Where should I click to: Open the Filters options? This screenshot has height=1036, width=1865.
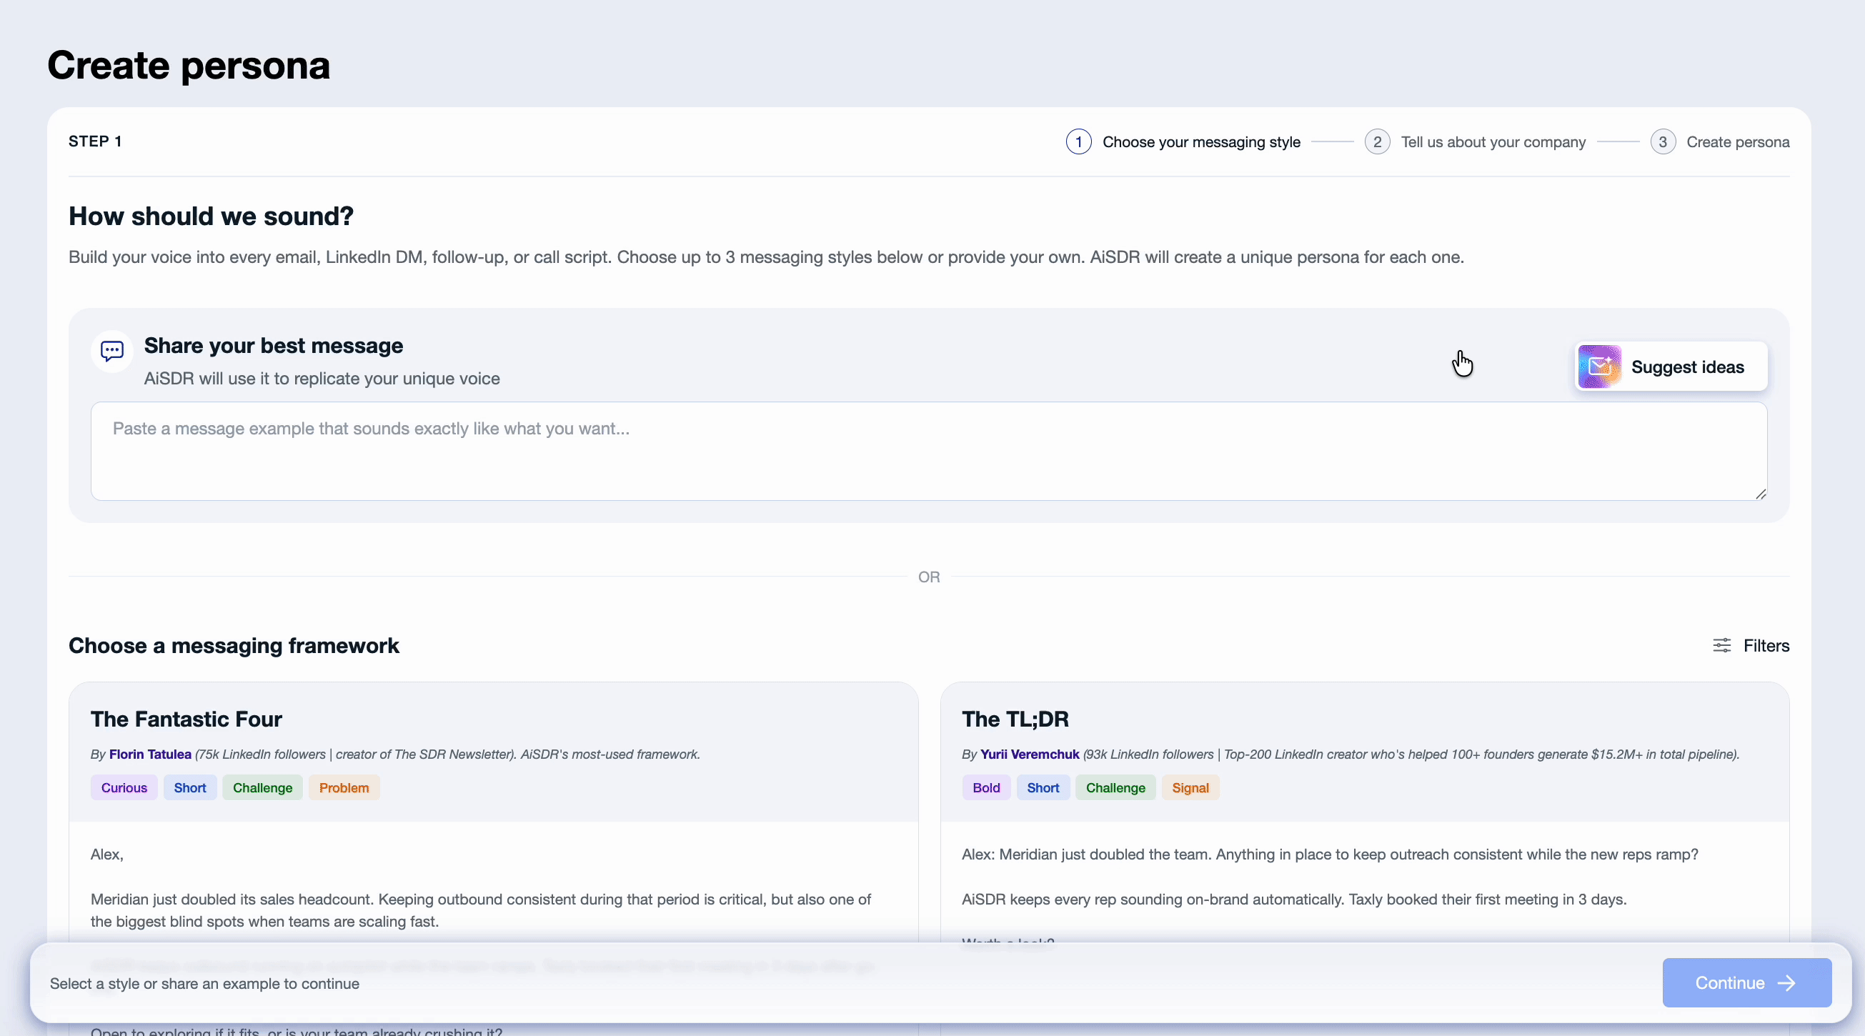pos(1751,645)
